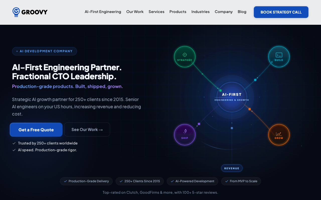Click 250+ Clients Since 2015 chip
Viewport: 321px width, 200px height.
coord(140,181)
